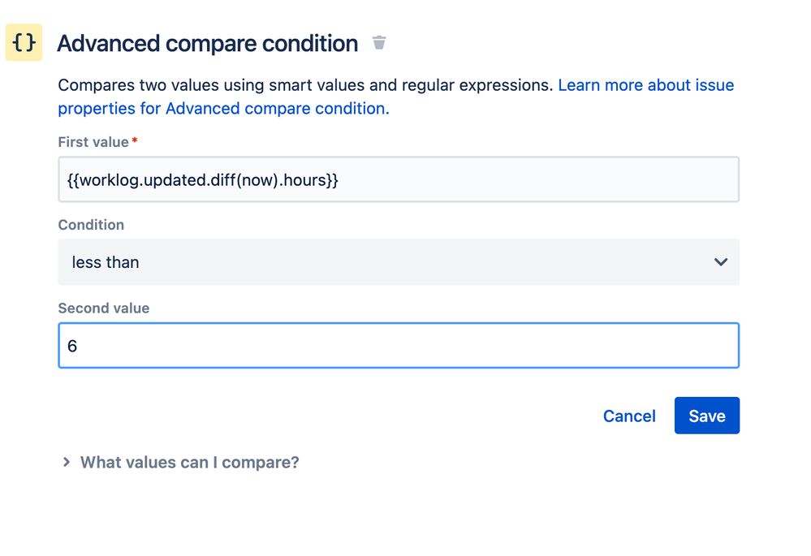Click into the Second value field containing 6
Screen dimensions: 811x556
pyautogui.click(x=399, y=346)
